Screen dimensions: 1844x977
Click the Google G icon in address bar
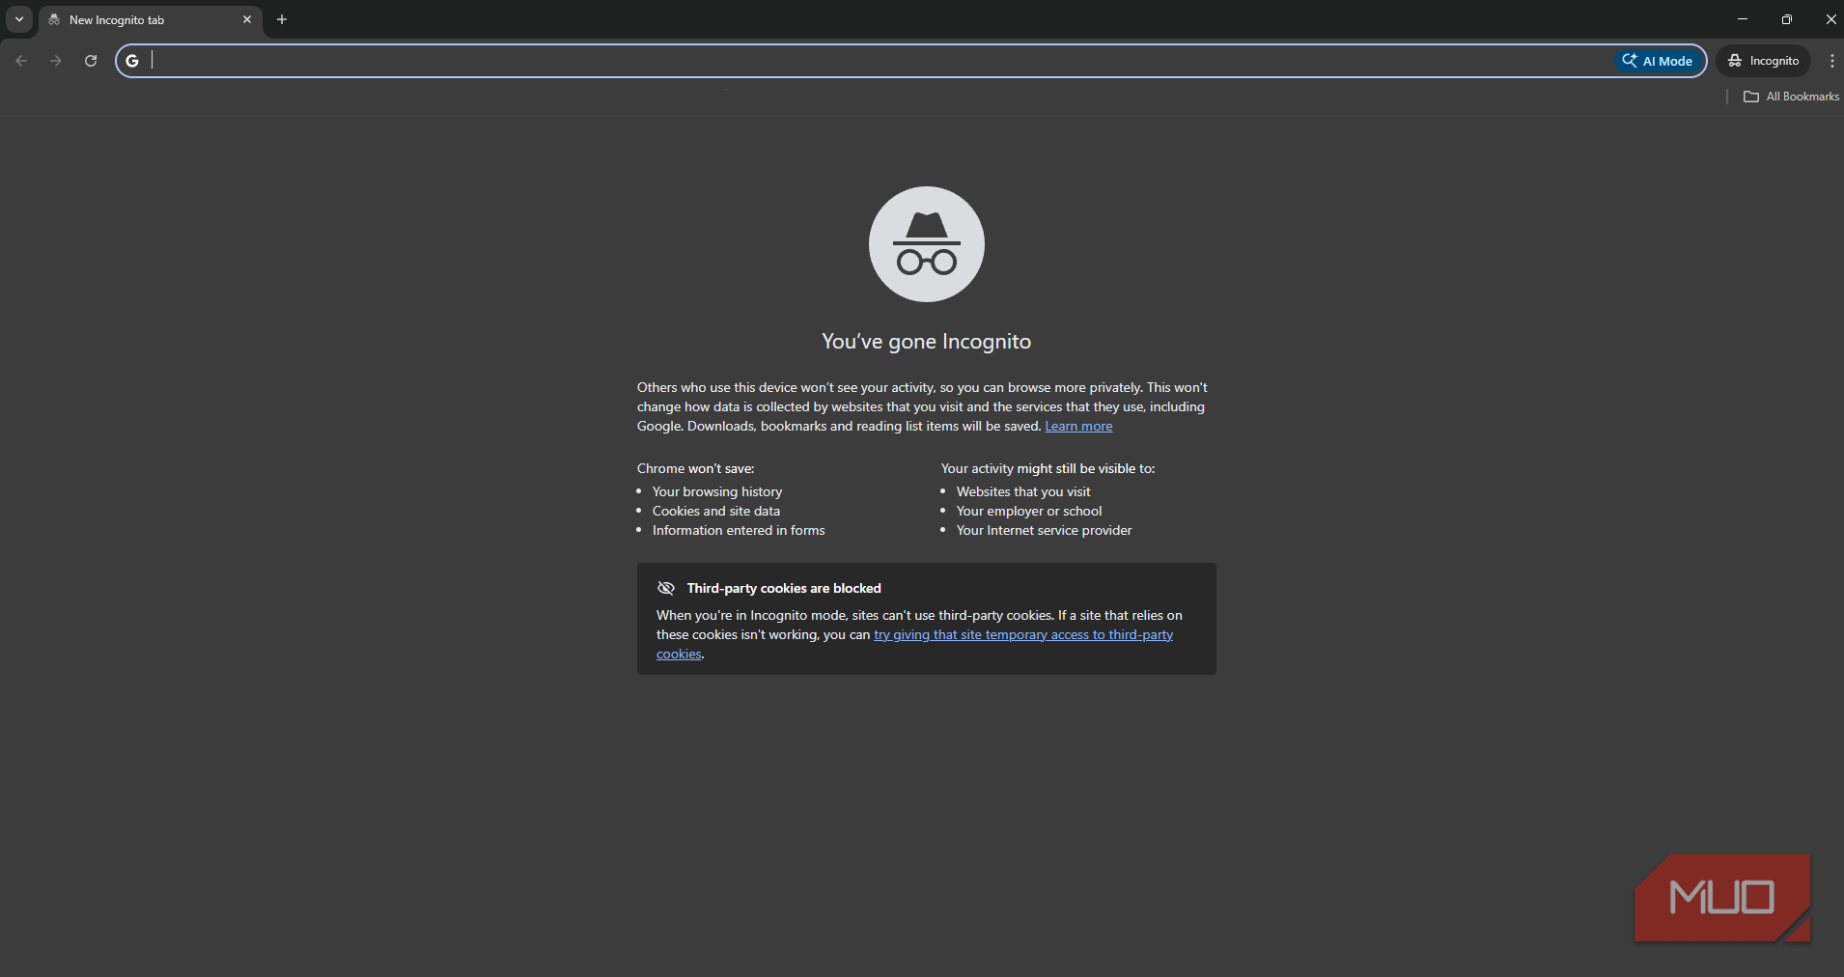[132, 61]
